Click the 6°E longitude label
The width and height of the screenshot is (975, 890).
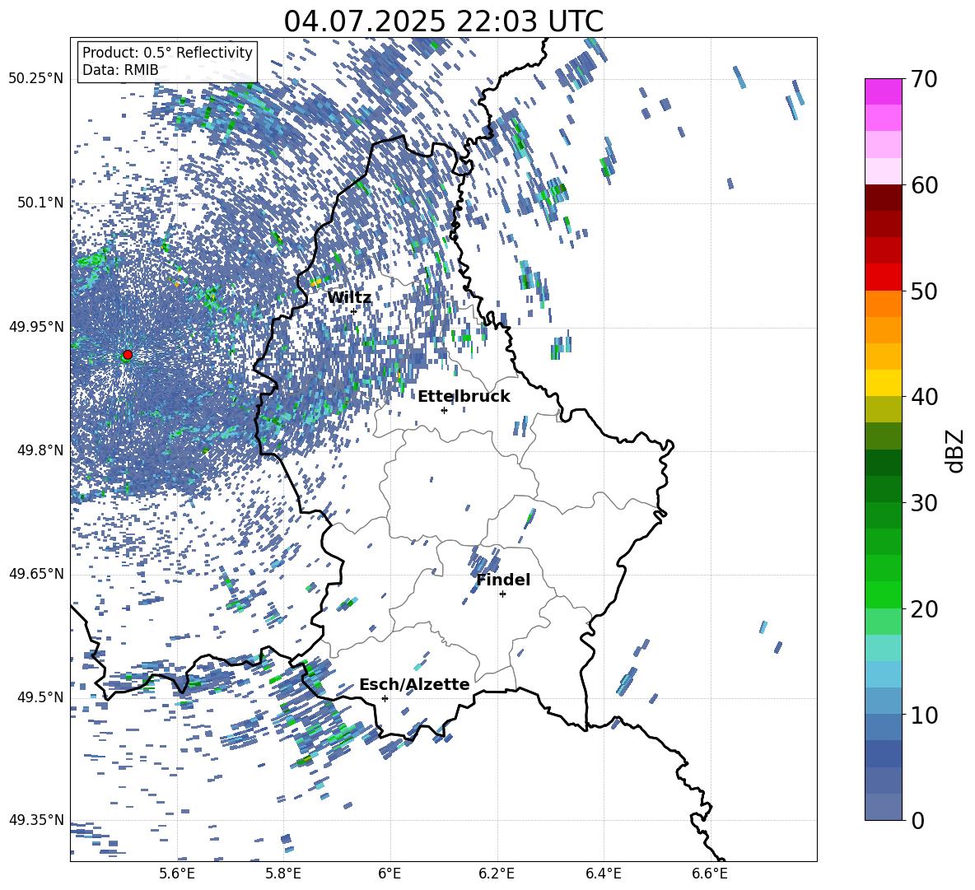point(390,874)
